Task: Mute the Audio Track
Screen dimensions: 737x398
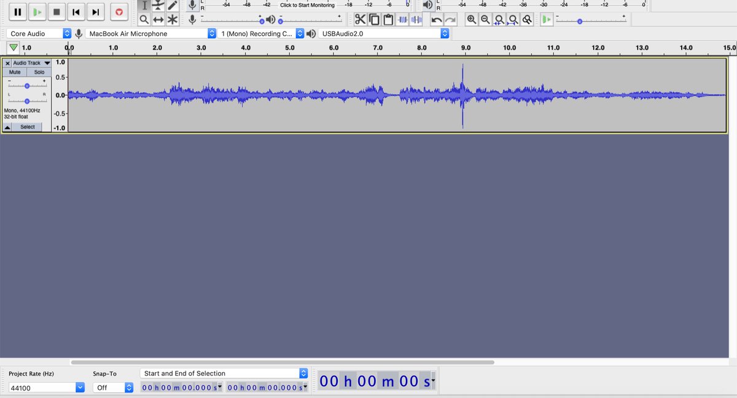Action: [x=15, y=72]
